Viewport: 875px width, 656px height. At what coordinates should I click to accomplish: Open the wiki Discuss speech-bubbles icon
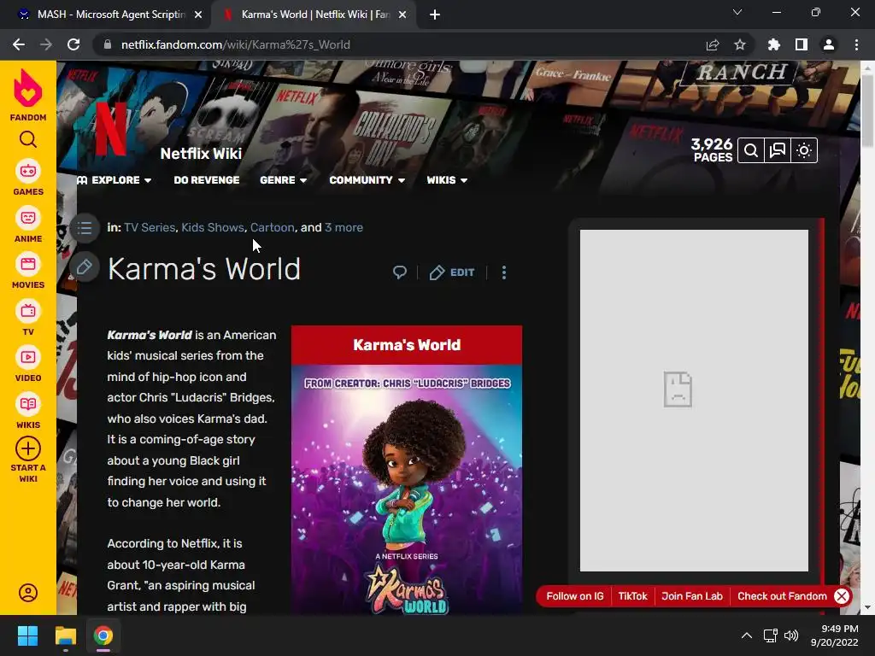point(778,150)
